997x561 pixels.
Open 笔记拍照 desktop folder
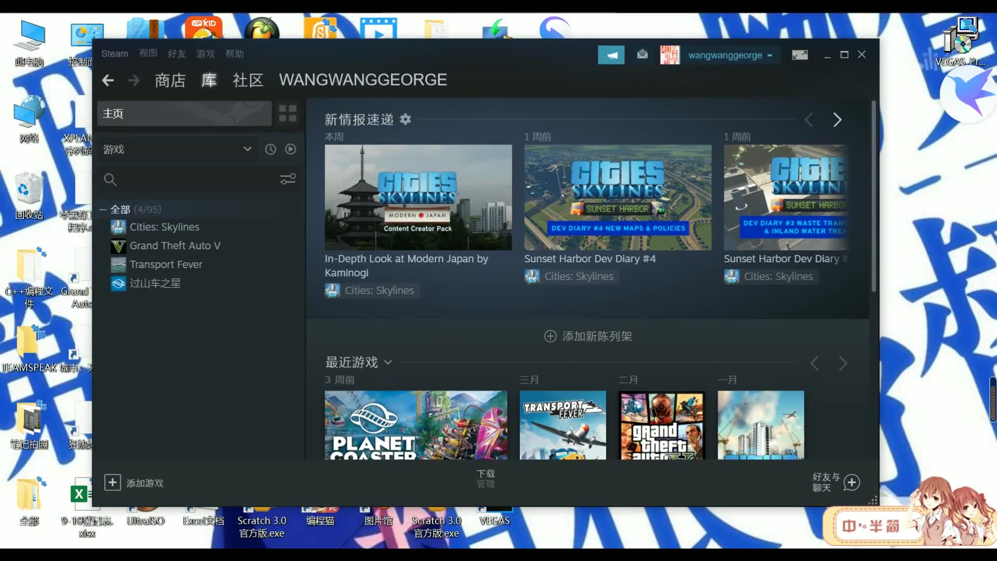click(x=29, y=426)
